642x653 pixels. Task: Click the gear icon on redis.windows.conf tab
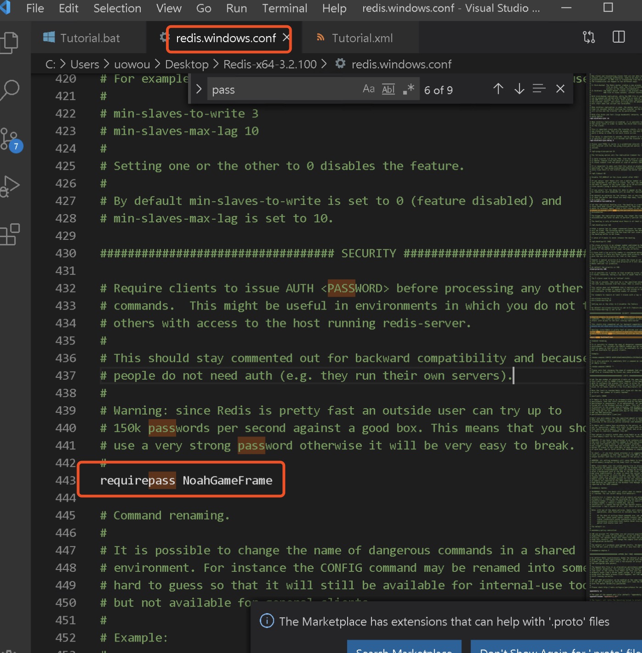point(164,37)
